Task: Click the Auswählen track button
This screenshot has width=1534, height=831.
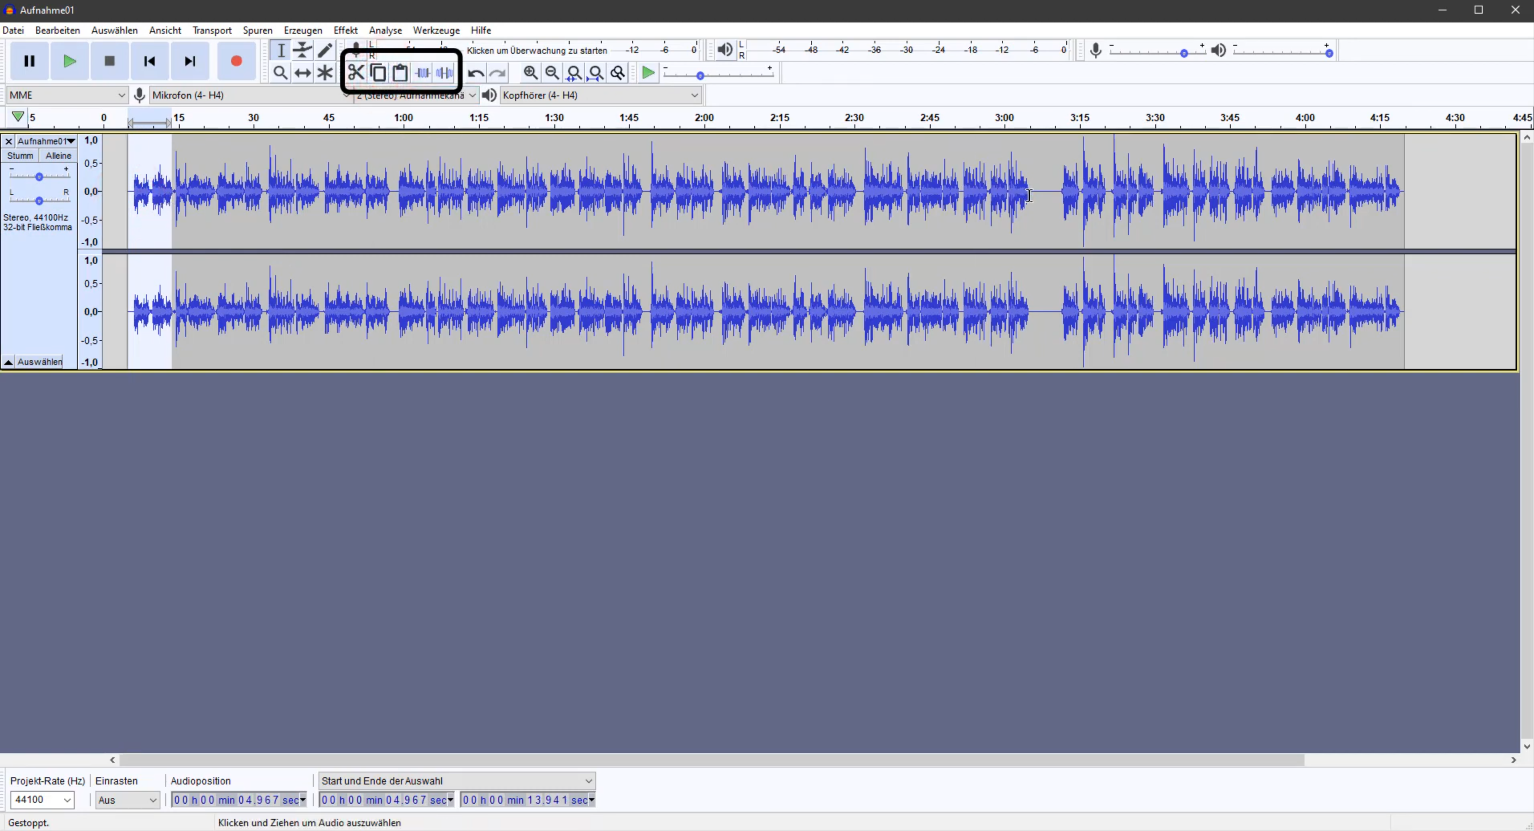Action: click(39, 362)
